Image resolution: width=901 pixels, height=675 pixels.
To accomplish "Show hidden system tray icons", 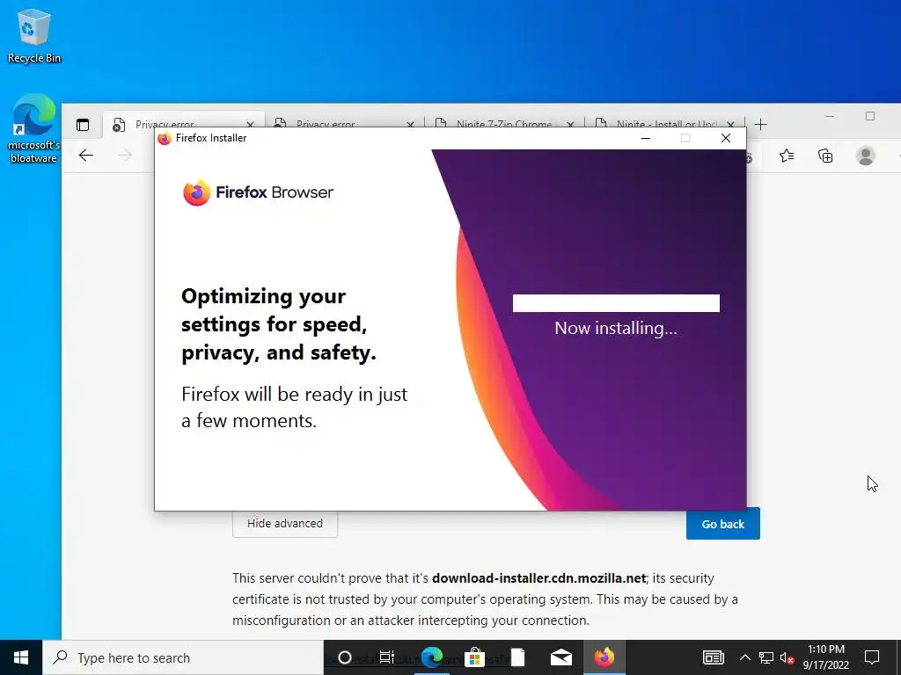I will (744, 657).
